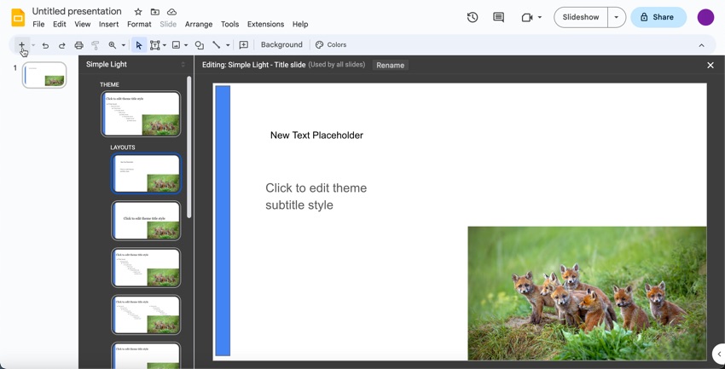Open the Edit menu
725x369 pixels.
pos(59,24)
